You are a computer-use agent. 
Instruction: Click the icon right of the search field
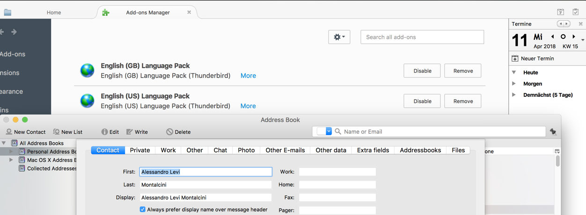(553, 132)
